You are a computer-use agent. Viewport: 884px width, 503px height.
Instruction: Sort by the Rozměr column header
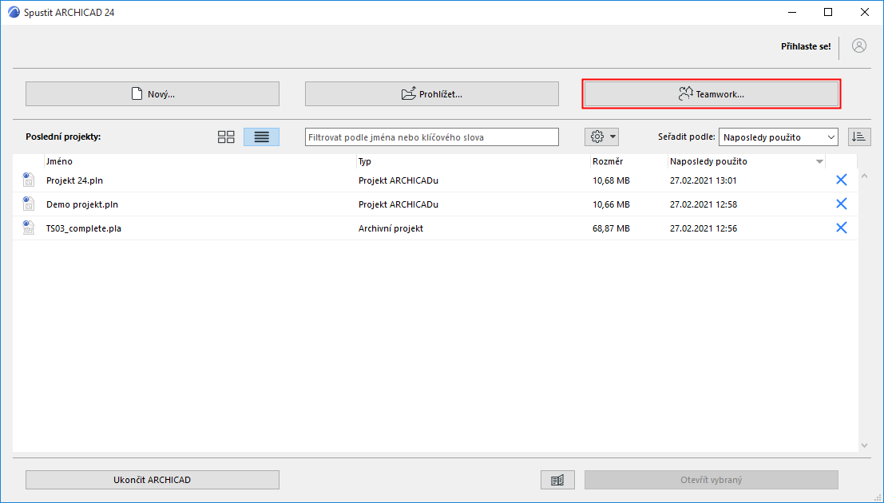pyautogui.click(x=608, y=161)
